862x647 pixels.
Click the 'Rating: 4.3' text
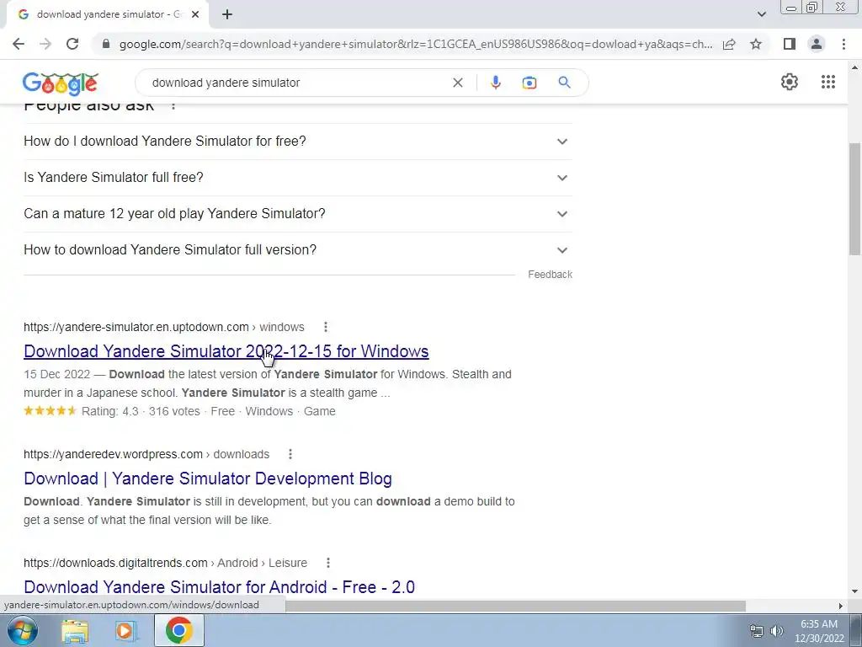(x=110, y=411)
